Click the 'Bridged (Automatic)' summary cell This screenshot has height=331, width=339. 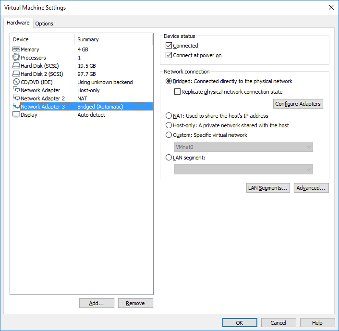(100, 107)
